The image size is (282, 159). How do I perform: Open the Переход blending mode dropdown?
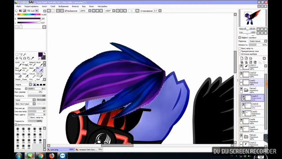pyautogui.click(x=266, y=41)
